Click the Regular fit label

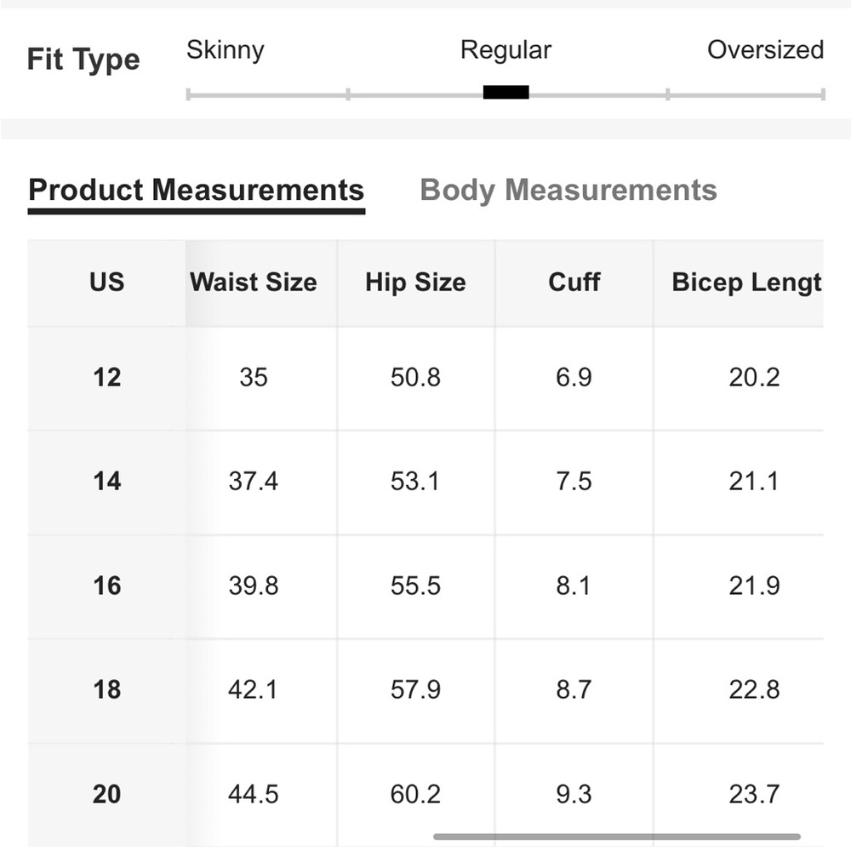(x=505, y=50)
